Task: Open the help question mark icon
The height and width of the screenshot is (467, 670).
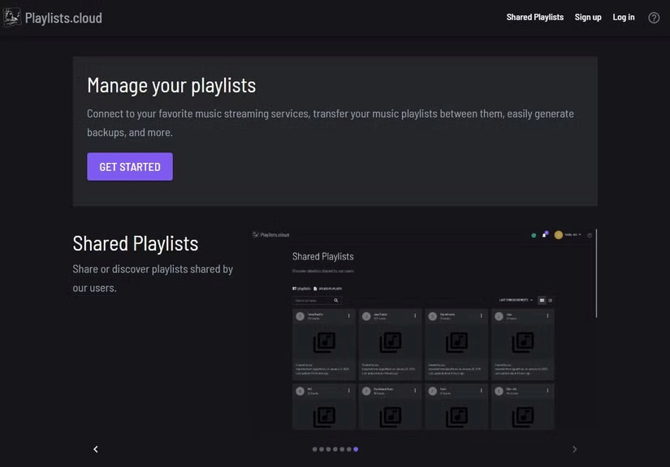Action: 654,16
